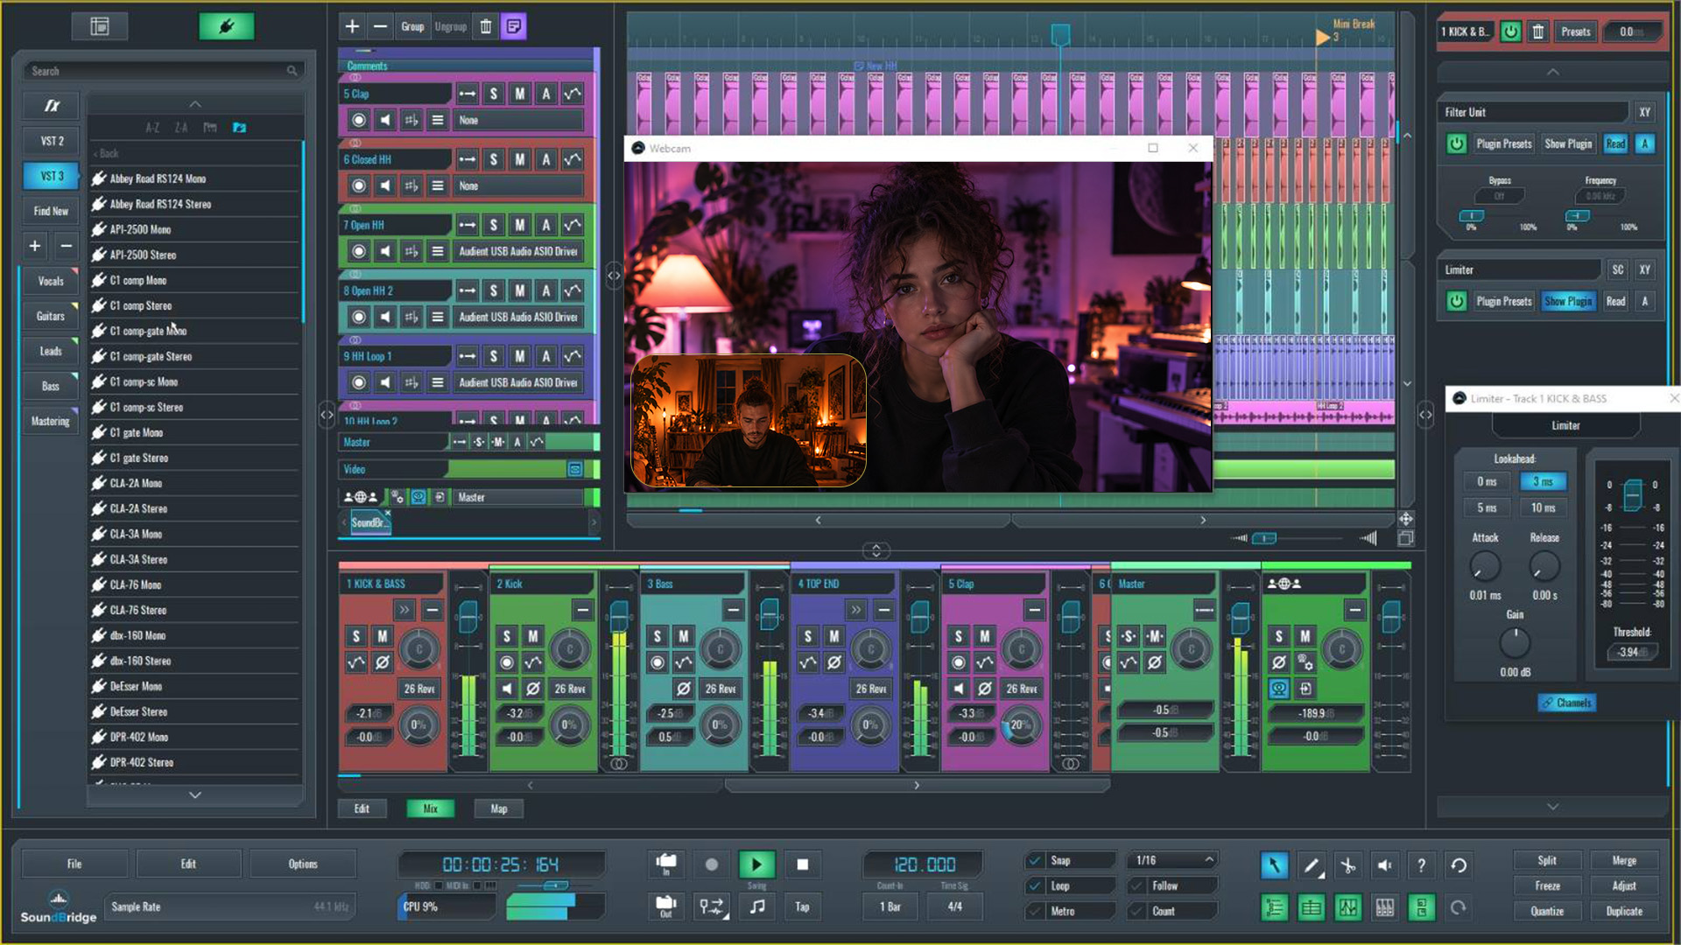Open the fx browser category
The height and width of the screenshot is (945, 1681).
[52, 106]
